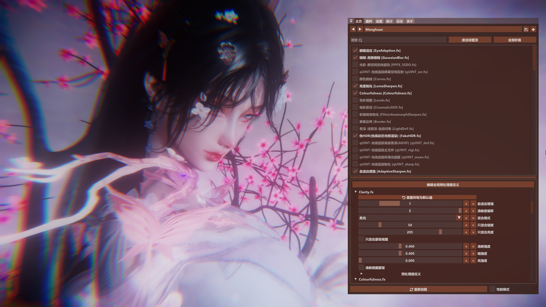Enable CinematicDOF.fx 电影景深 checkbox
The width and height of the screenshot is (546, 307).
(355, 107)
